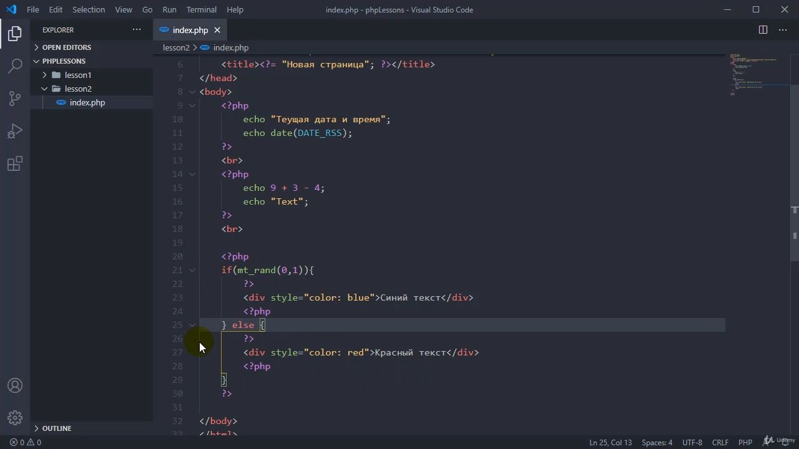799x449 pixels.
Task: Click the closing </body> tag
Action: tap(218, 421)
